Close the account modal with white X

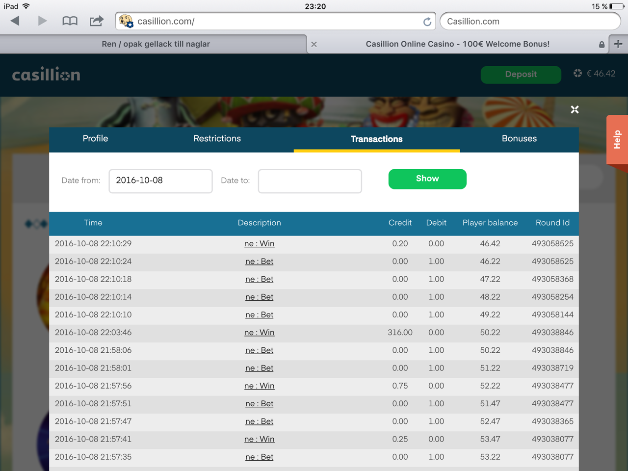pos(575,109)
